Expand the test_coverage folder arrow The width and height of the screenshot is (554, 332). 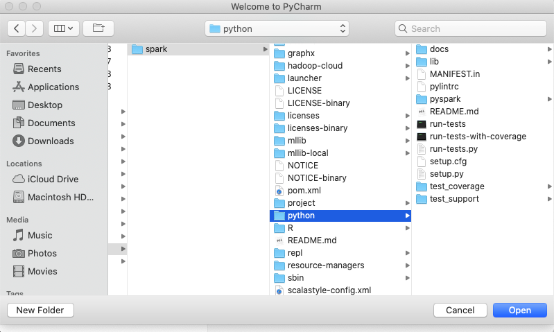[x=549, y=186]
